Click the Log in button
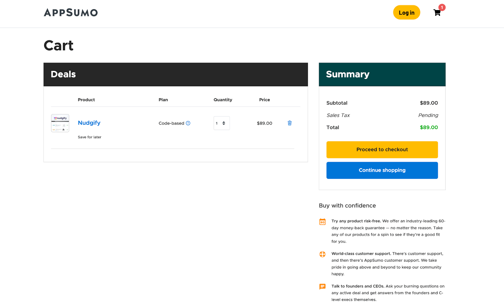 [x=406, y=13]
